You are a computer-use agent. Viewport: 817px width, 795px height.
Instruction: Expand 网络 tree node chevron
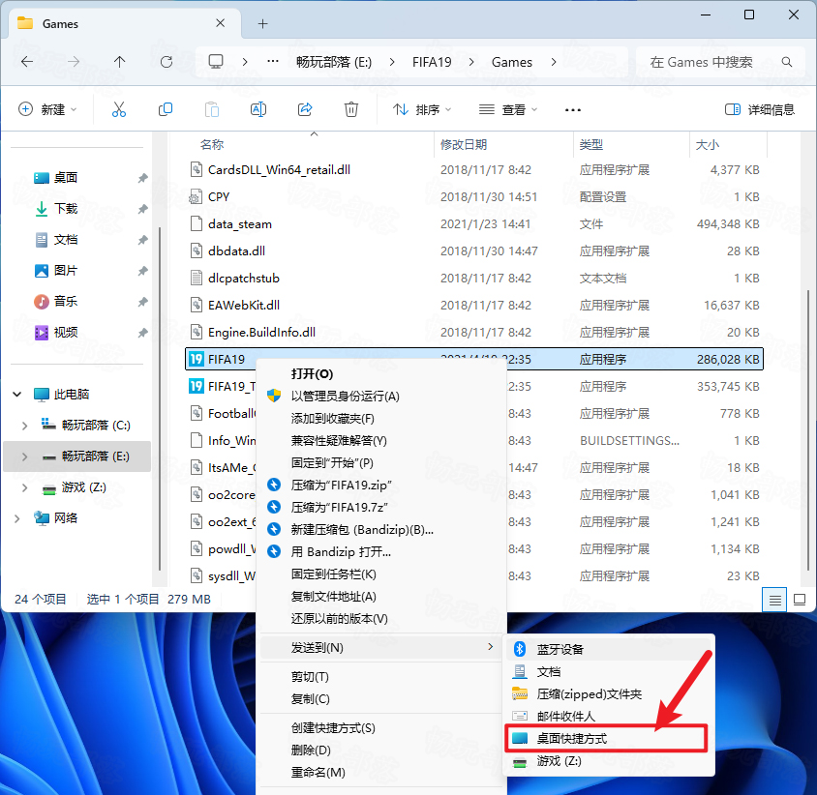pos(17,518)
